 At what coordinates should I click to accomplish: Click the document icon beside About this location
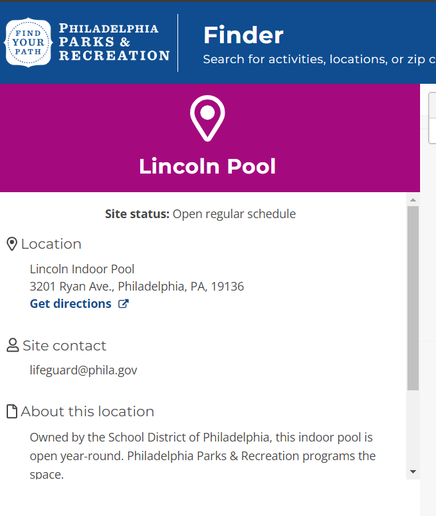[x=11, y=412]
